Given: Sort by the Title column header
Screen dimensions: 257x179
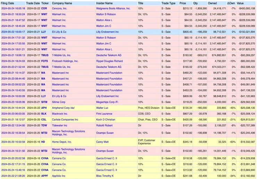Looking at the screenshot, I should coord(140,3).
